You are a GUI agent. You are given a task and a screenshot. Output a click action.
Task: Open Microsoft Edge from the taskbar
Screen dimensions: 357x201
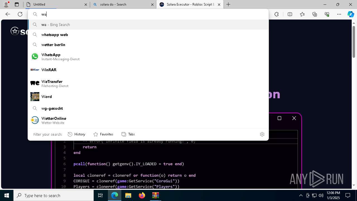[115, 195]
